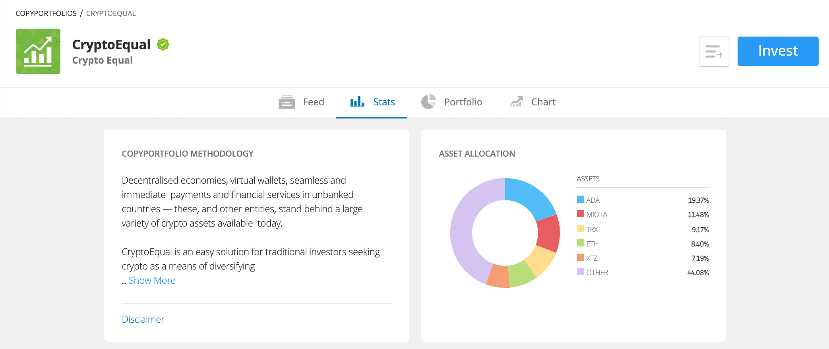
Task: Click the TRX asset label
Action: point(592,230)
